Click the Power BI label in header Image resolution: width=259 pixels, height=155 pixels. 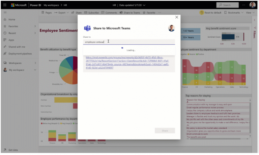[35, 5]
